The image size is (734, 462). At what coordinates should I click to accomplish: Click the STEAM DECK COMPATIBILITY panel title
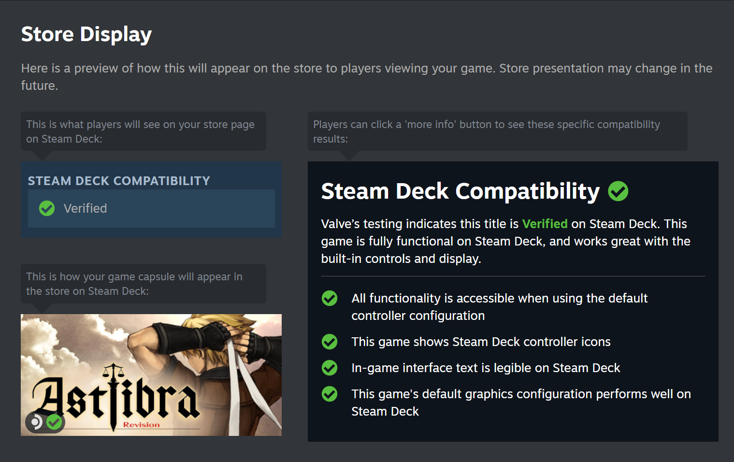119,181
